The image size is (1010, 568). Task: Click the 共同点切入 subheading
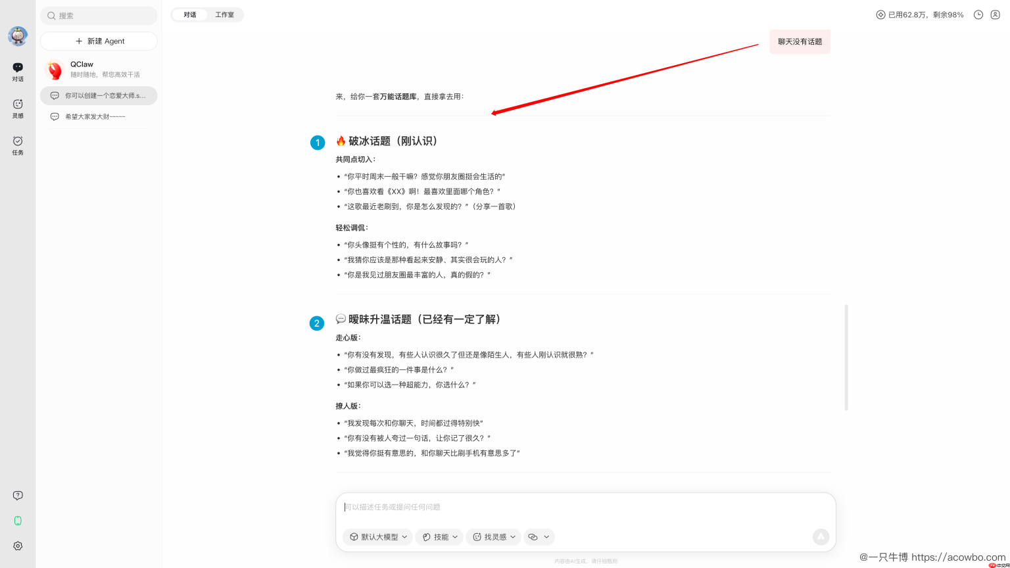356,160
